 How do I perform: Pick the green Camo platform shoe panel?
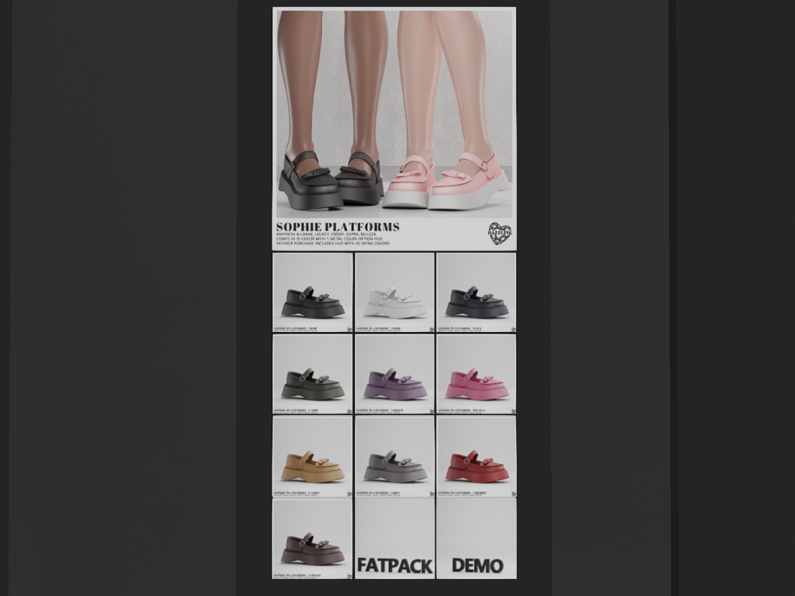click(313, 374)
